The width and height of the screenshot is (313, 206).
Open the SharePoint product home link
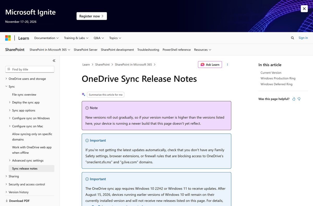[15, 50]
